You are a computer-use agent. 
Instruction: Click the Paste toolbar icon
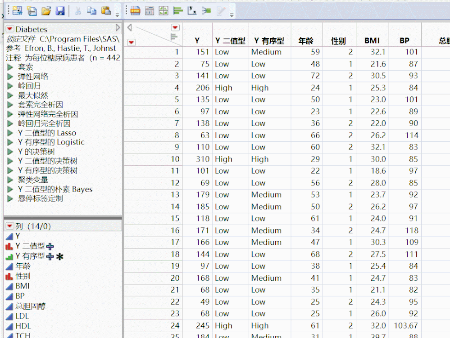point(105,10)
